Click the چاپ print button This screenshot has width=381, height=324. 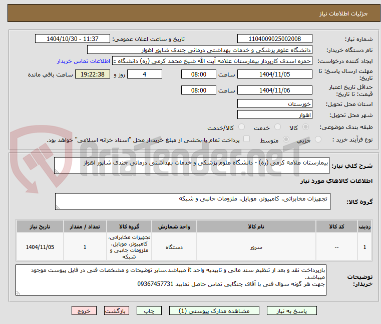pyautogui.click(x=149, y=310)
